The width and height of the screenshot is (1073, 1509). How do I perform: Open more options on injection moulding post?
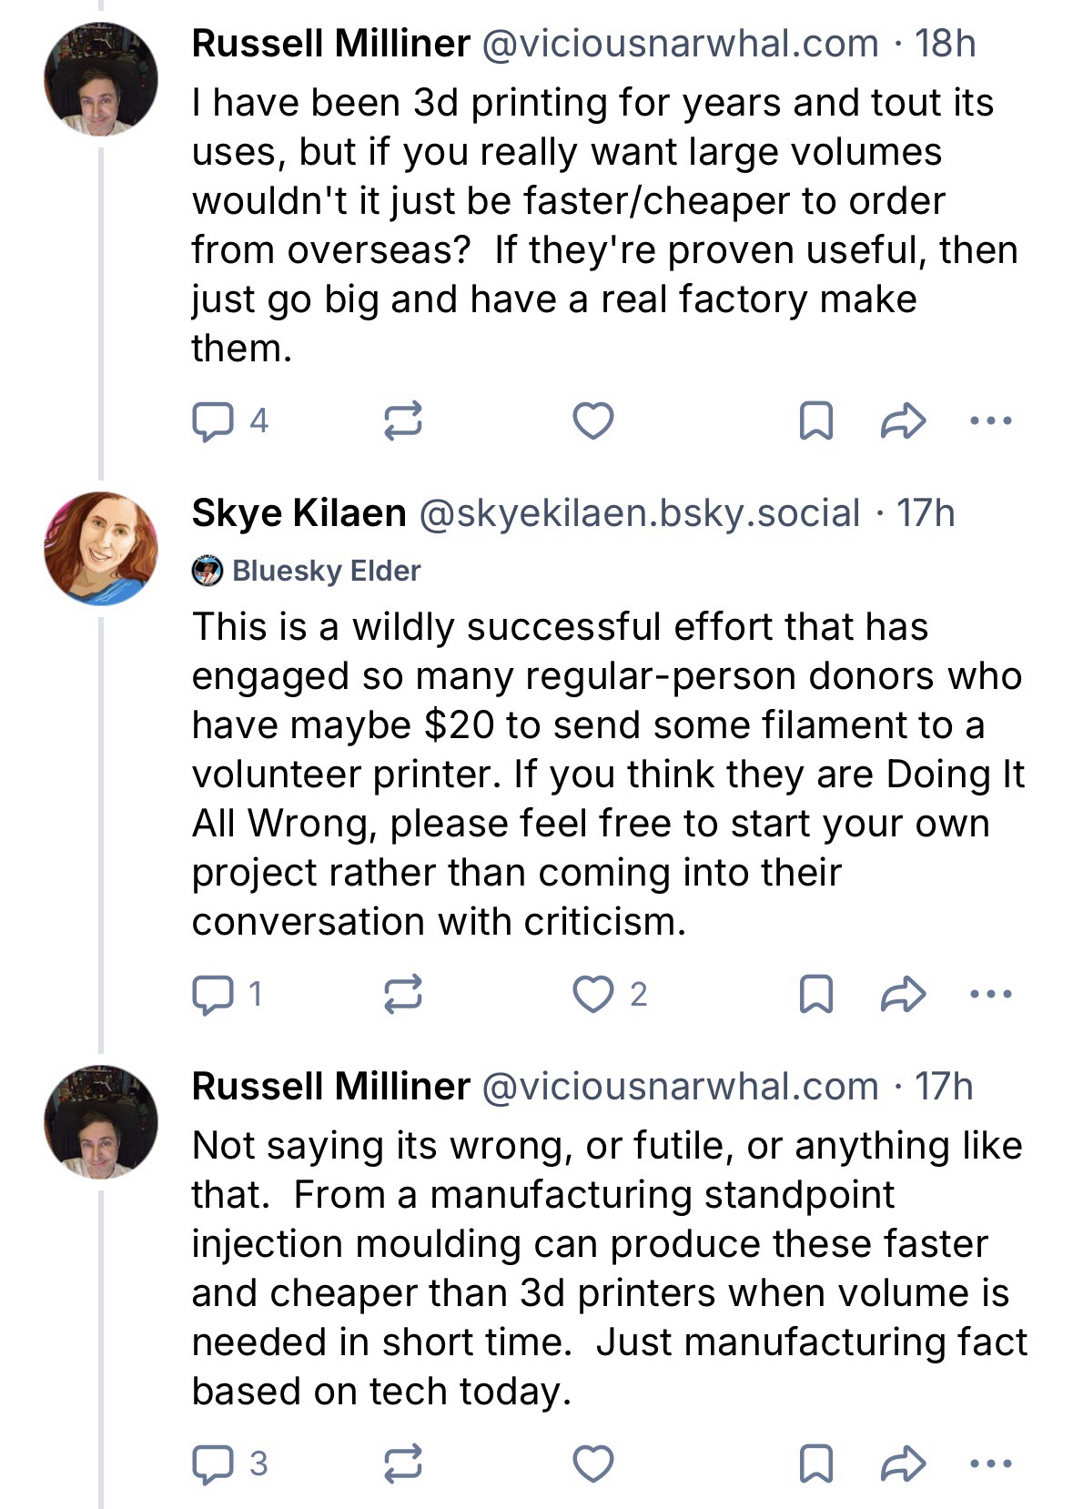coord(991,1463)
